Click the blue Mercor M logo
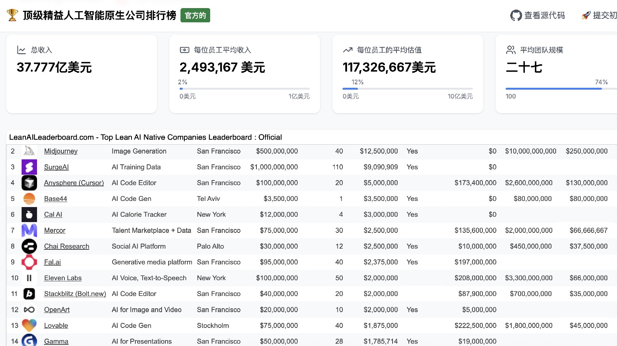617x346 pixels. point(29,230)
